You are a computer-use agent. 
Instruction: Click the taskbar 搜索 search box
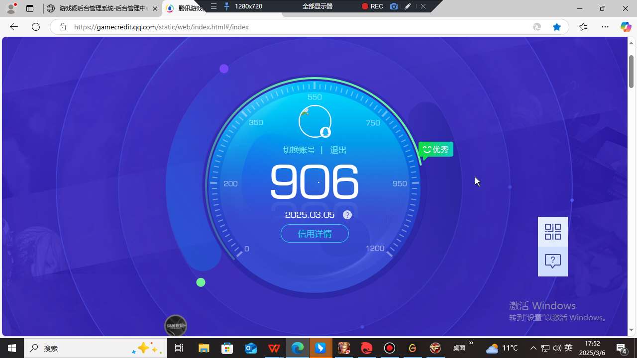pos(96,348)
